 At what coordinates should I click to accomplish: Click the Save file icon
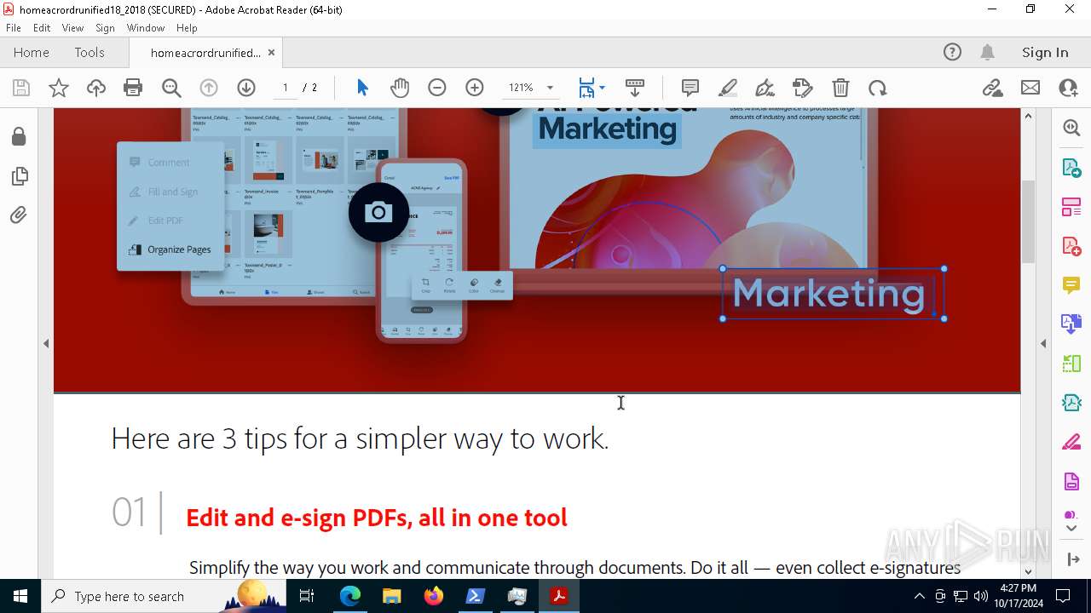21,88
